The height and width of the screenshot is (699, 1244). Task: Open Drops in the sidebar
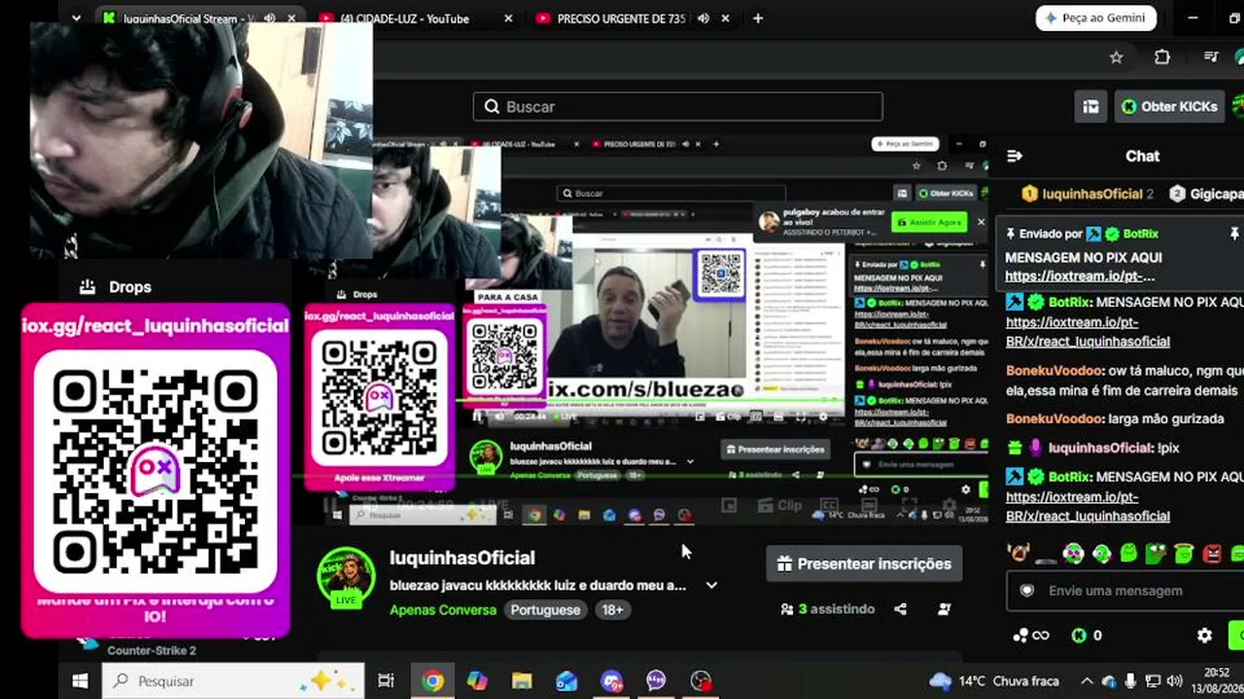pyautogui.click(x=117, y=287)
